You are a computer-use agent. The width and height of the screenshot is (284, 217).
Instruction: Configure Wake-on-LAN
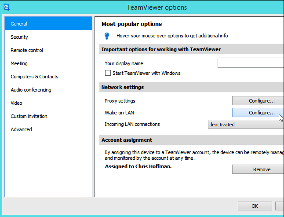coord(258,113)
